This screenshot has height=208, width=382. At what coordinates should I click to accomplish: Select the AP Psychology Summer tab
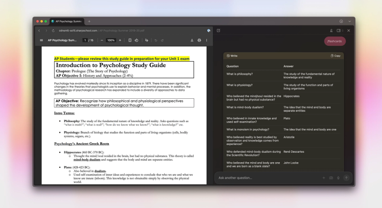[x=67, y=21]
